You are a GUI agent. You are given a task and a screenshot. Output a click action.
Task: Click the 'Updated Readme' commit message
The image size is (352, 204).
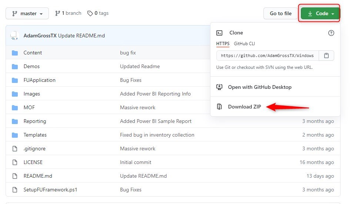140,66
